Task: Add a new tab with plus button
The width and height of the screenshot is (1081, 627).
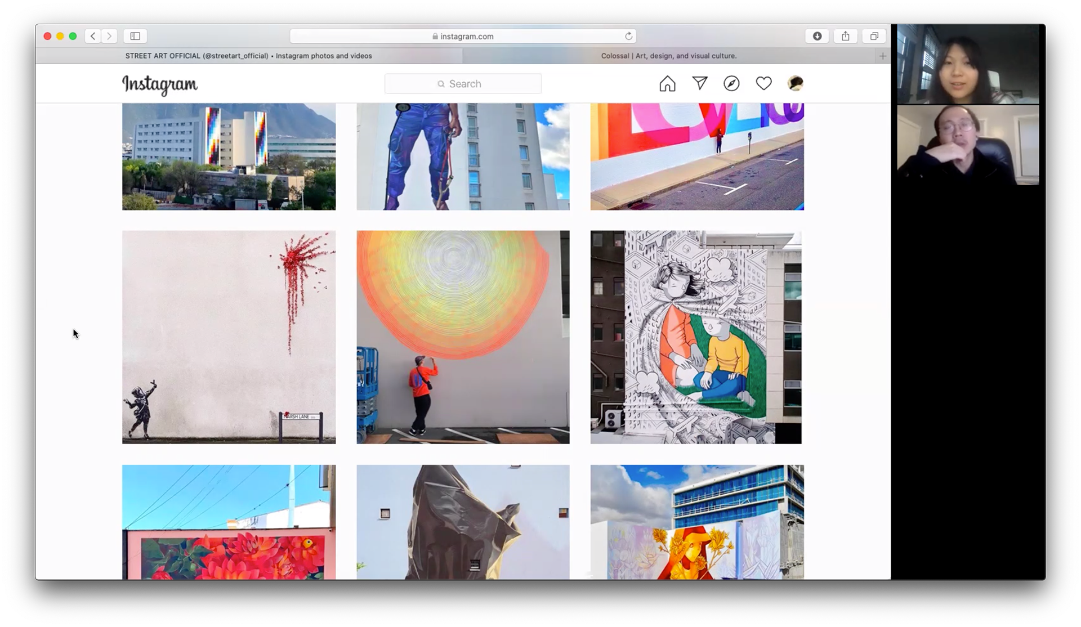Action: point(882,56)
